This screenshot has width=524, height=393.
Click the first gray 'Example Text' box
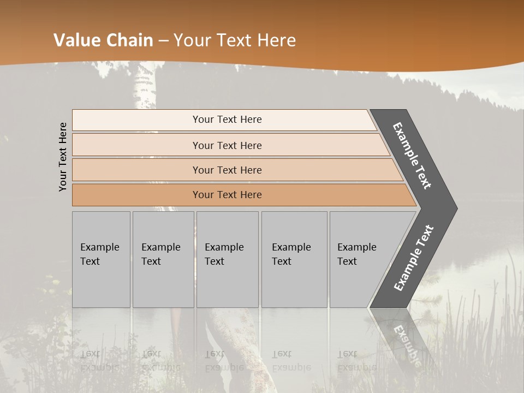[x=102, y=259]
